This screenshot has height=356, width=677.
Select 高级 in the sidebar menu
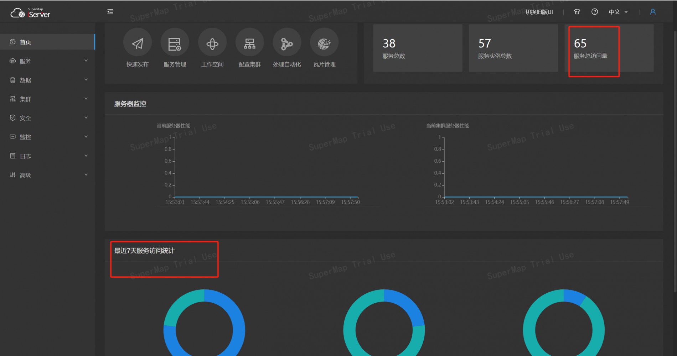tap(47, 175)
